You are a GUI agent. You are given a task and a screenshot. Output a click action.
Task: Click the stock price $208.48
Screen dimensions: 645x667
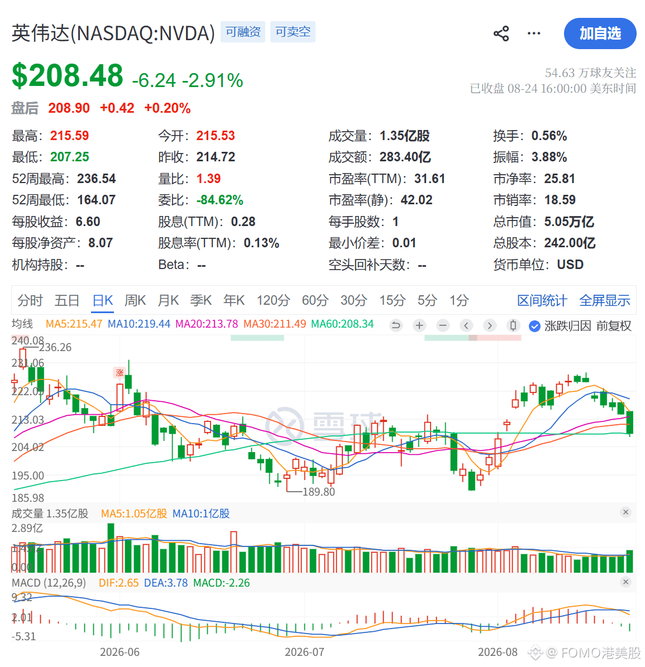coord(67,76)
